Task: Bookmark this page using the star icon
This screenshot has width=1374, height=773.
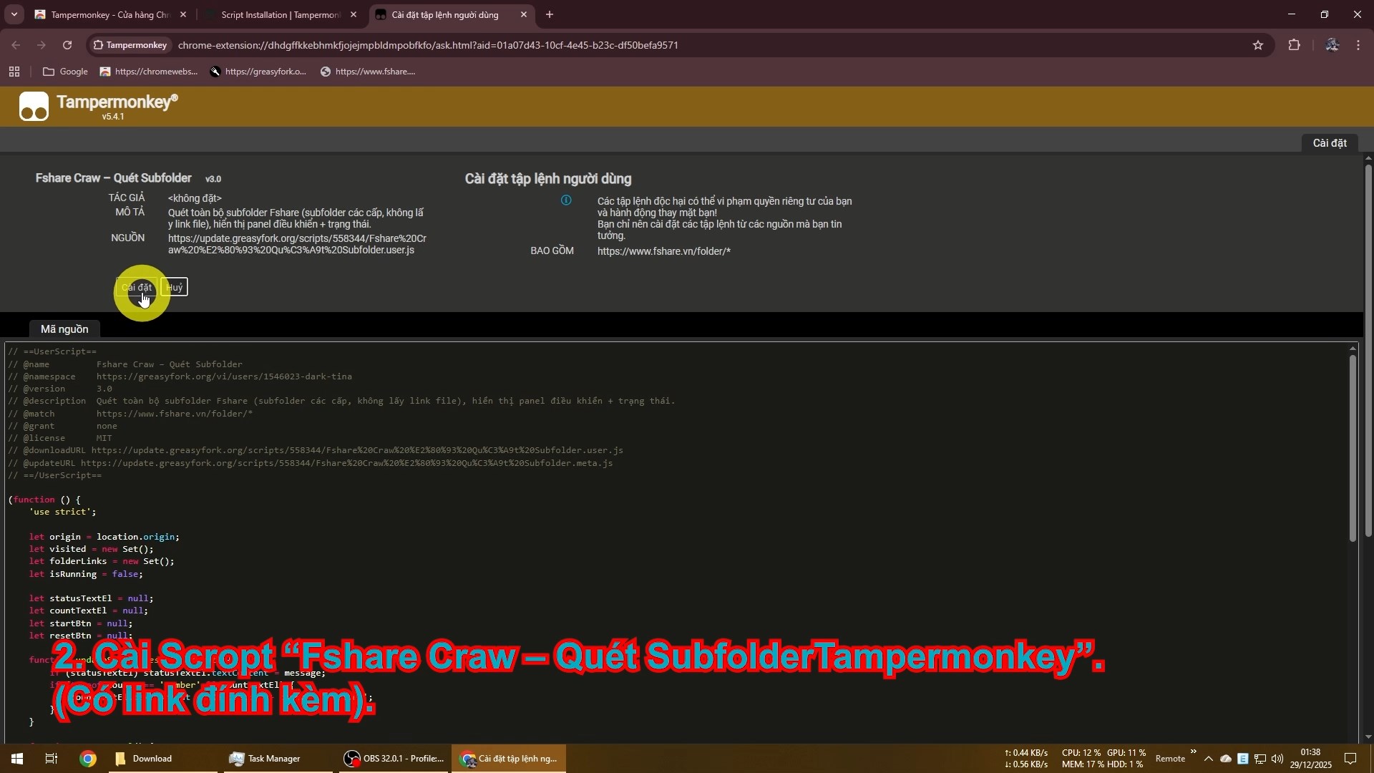Action: (1259, 45)
